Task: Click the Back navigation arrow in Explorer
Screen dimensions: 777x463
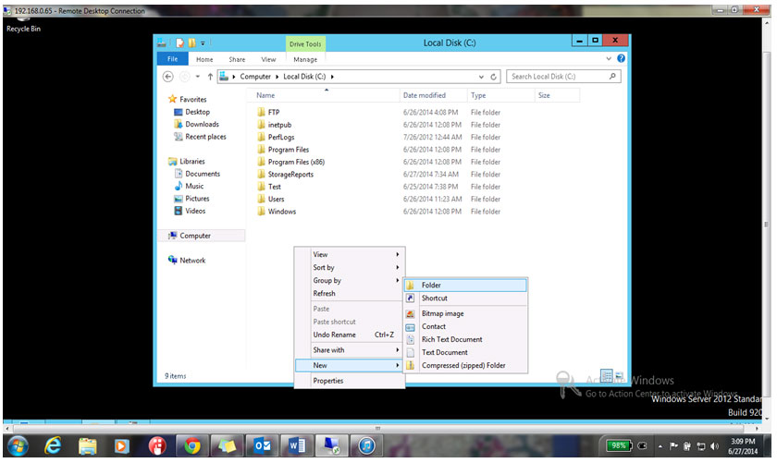Action: click(x=168, y=77)
